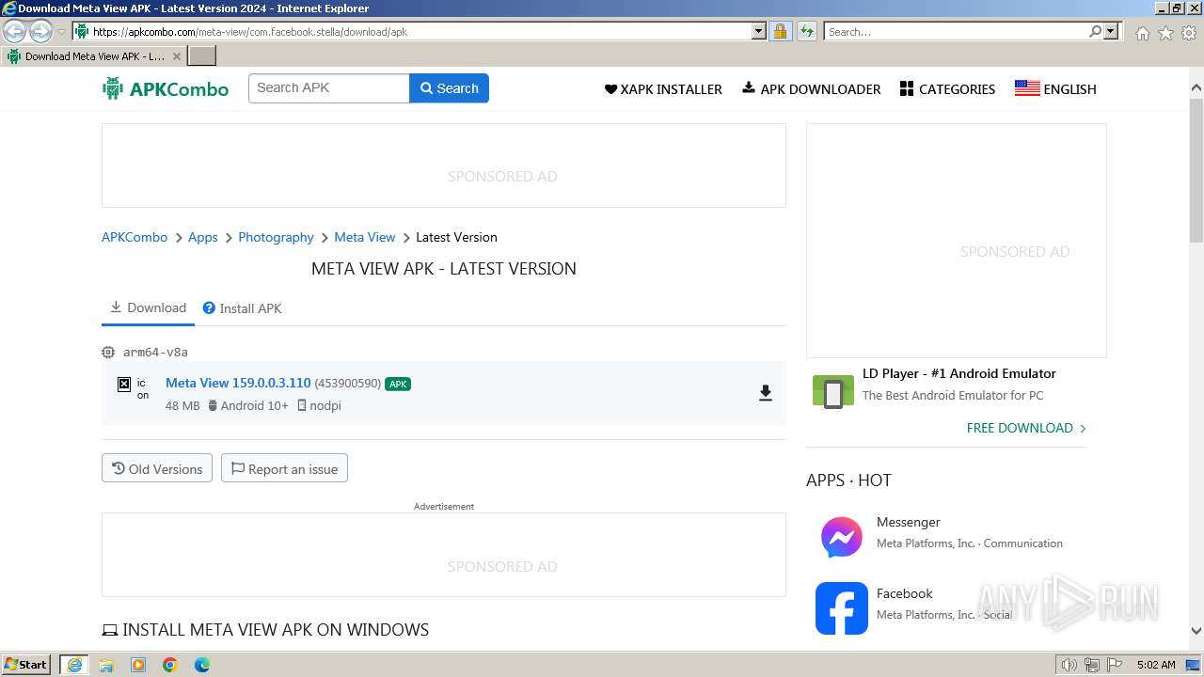
Task: Click the volume speaker tray icon
Action: click(x=1069, y=665)
